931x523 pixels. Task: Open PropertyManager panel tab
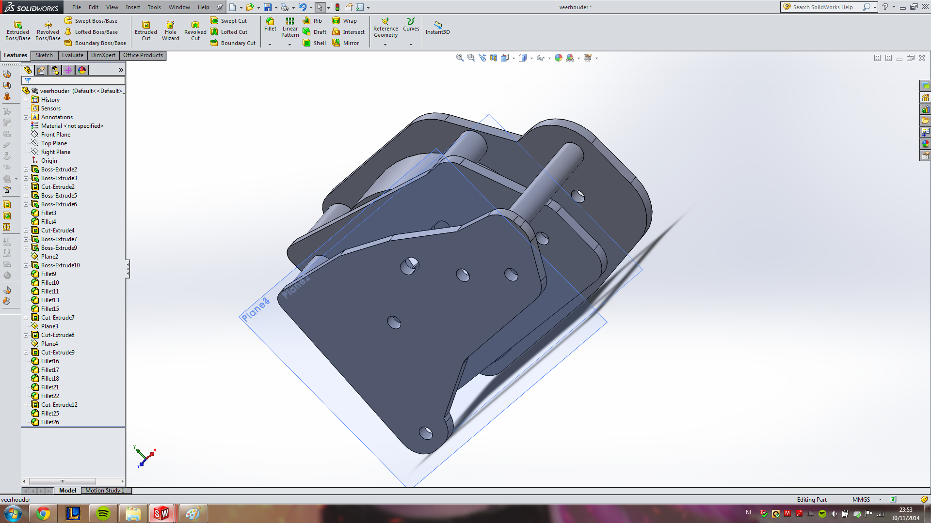[x=41, y=70]
